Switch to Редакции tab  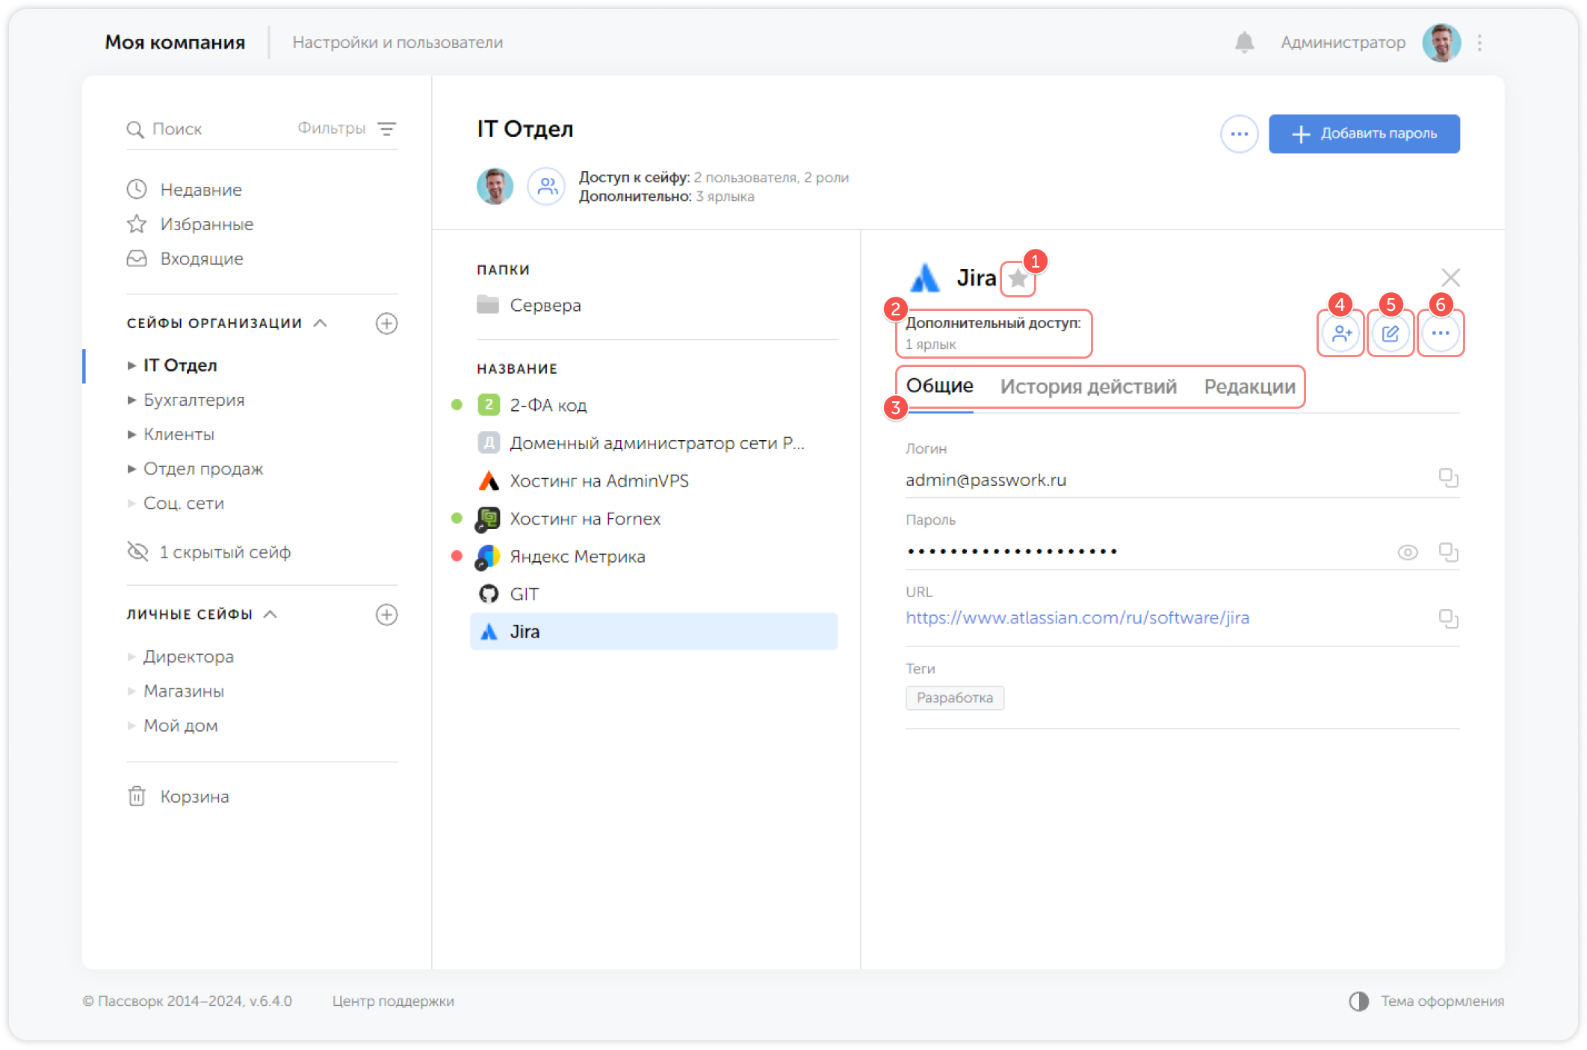(1249, 386)
